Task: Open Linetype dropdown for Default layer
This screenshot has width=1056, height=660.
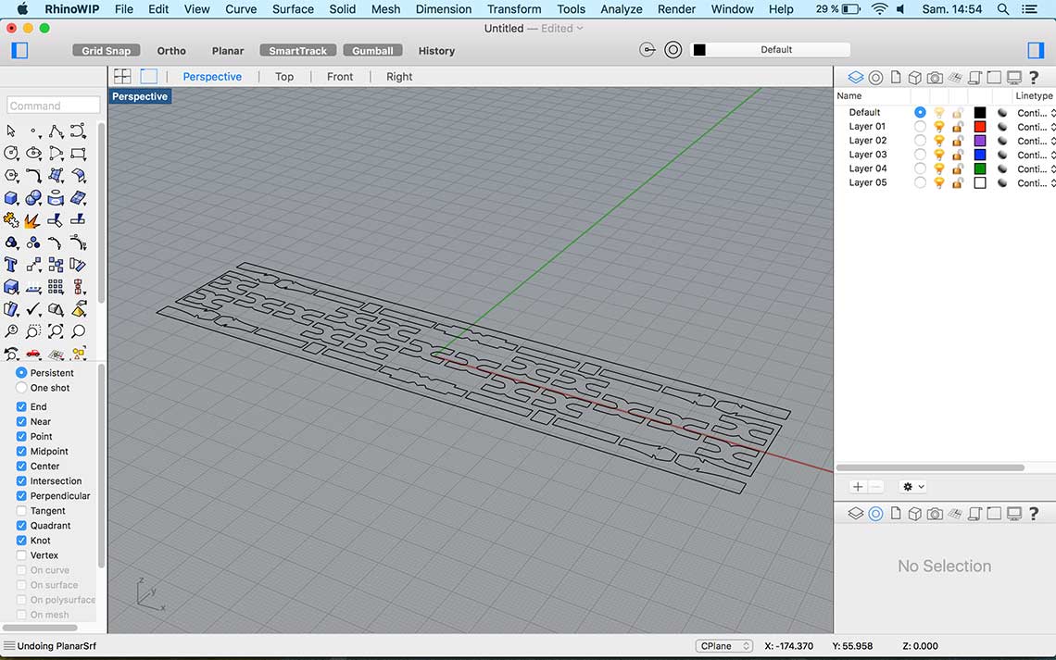Action: (1036, 113)
